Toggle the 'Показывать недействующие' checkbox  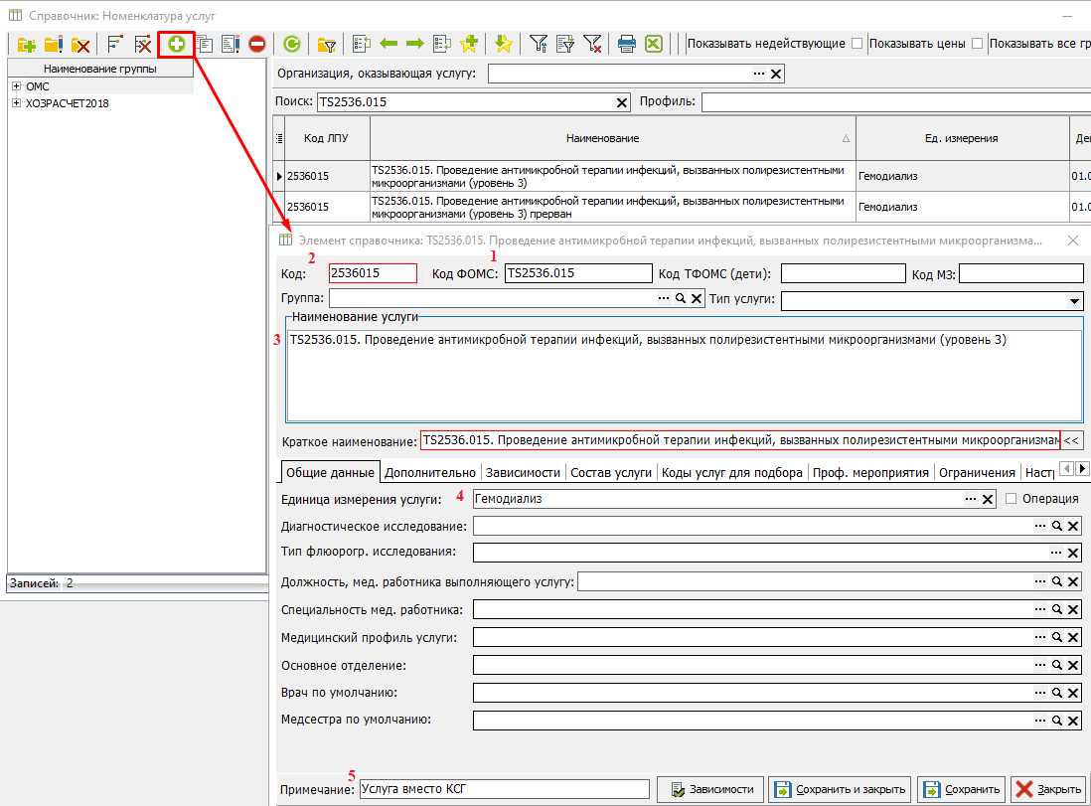coord(857,44)
